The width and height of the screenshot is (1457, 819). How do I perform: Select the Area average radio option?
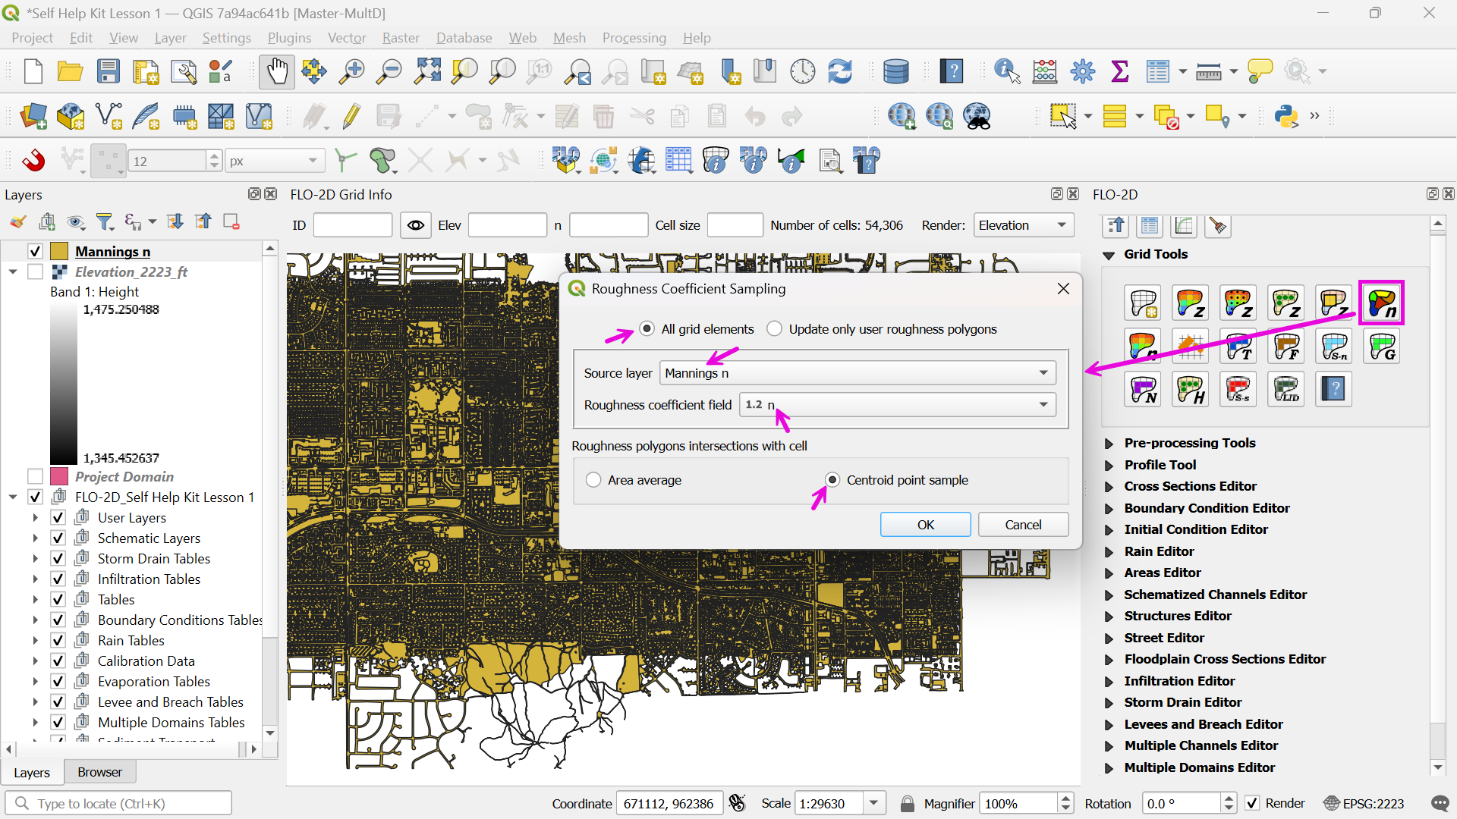594,480
